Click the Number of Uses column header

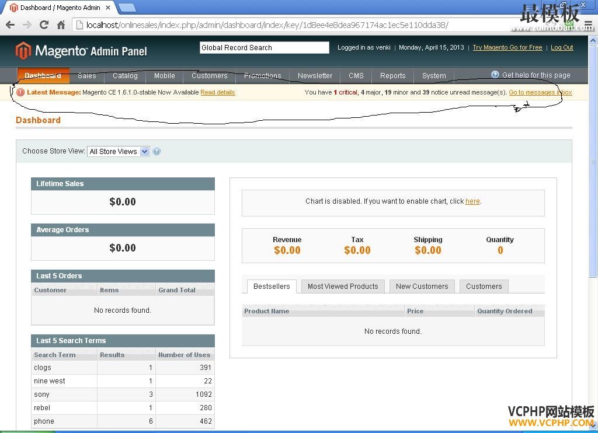click(185, 354)
